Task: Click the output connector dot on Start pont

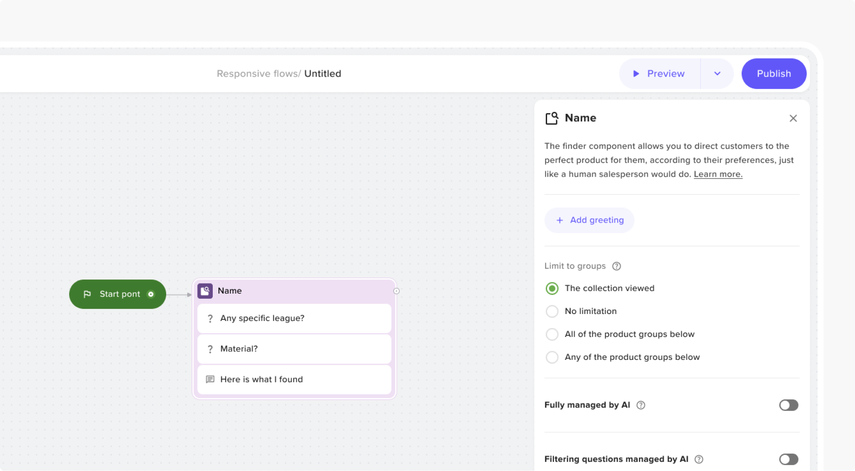Action: point(151,294)
